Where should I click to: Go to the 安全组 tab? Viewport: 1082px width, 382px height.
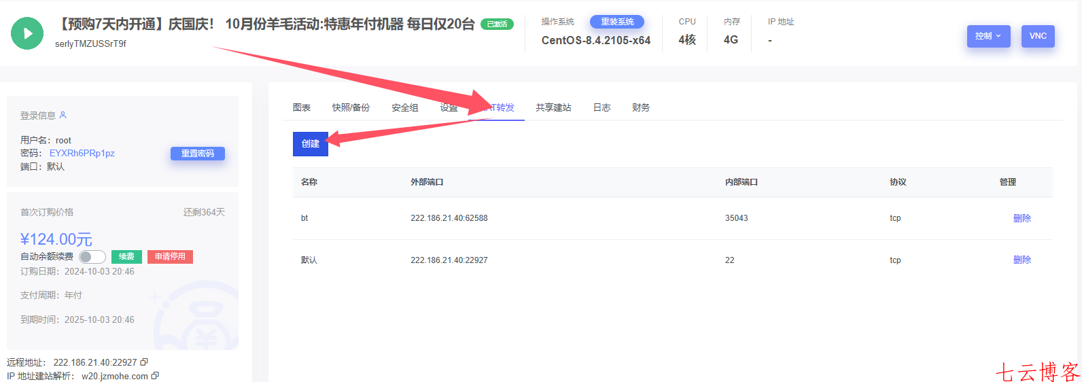(405, 107)
